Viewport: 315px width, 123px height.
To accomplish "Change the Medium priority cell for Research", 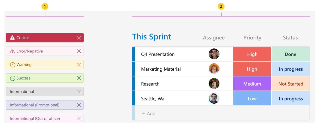I will pos(252,84).
